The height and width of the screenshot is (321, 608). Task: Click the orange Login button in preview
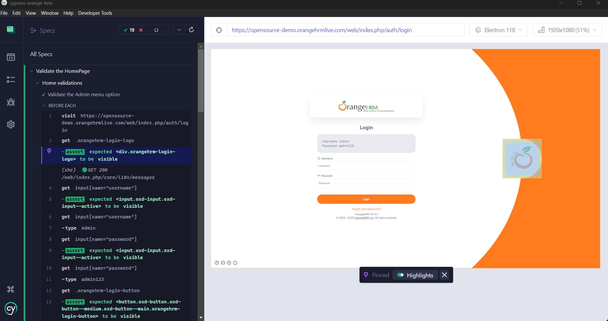click(366, 199)
